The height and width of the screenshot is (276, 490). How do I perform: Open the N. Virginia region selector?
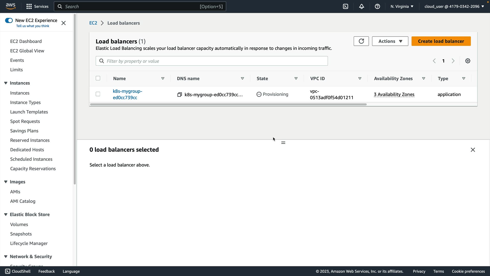coord(402,6)
